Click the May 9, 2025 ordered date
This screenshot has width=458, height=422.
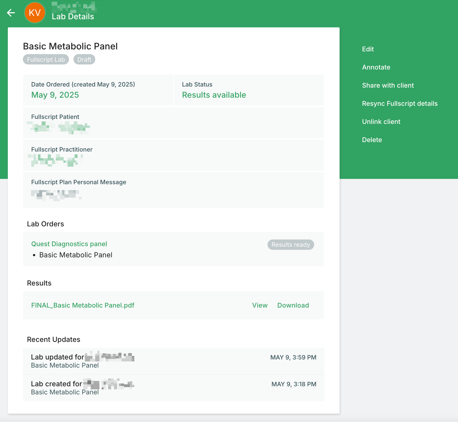[55, 95]
